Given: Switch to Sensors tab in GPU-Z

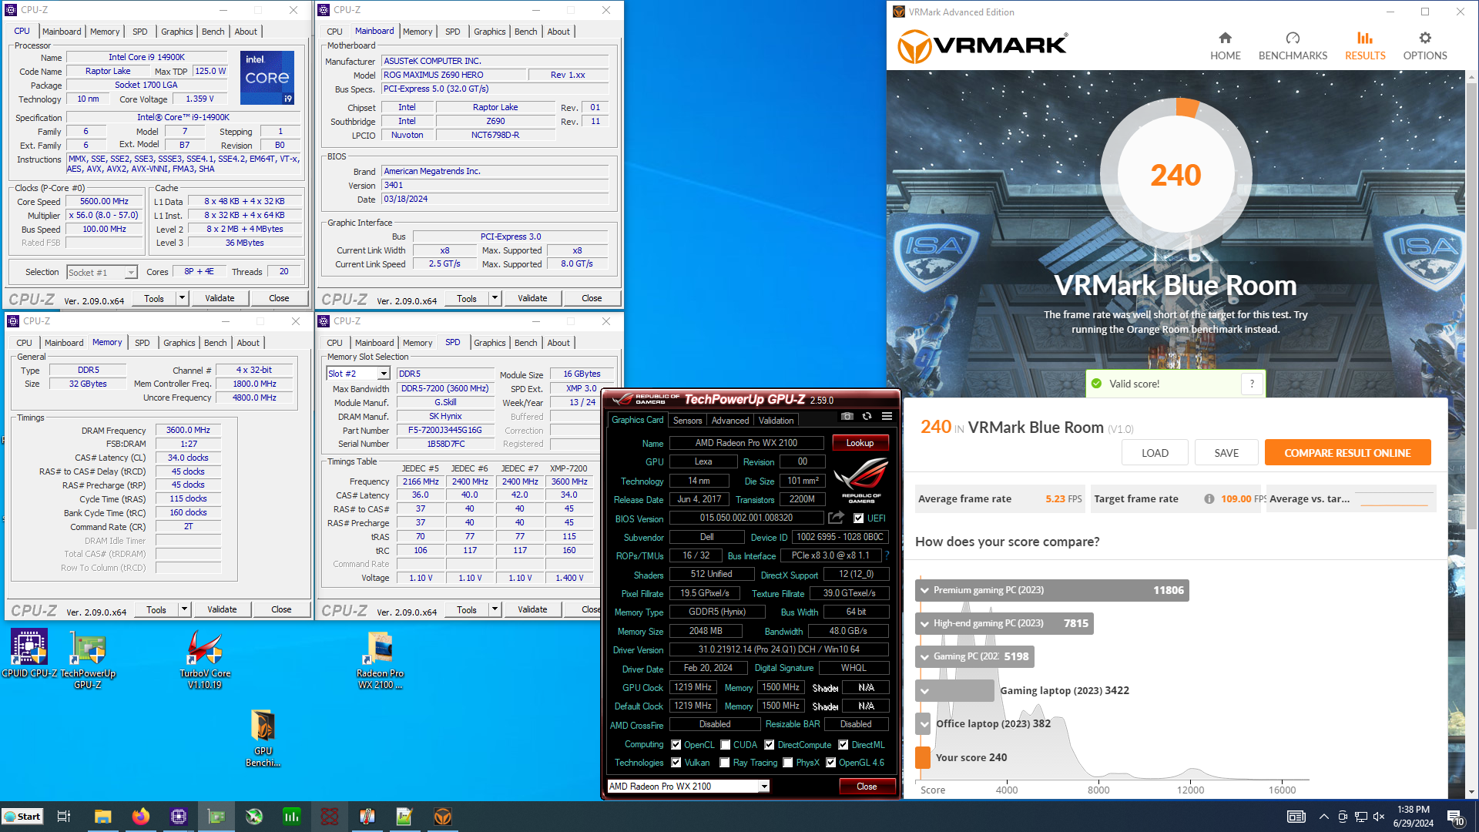Looking at the screenshot, I should 687,421.
